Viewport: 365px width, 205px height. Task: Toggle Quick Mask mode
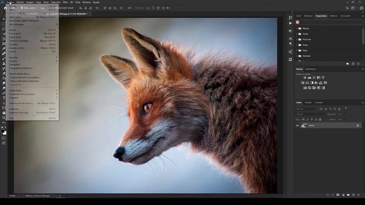[4, 138]
